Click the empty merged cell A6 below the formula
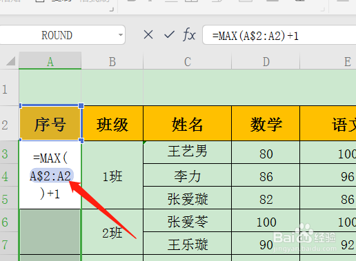Screen dimensions: 356x261 (50, 231)
